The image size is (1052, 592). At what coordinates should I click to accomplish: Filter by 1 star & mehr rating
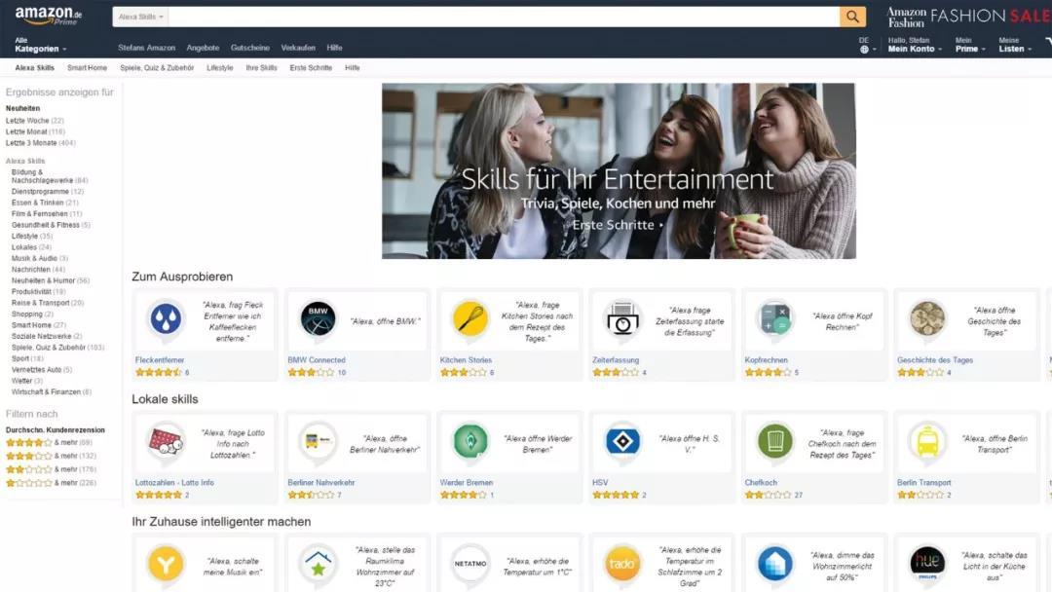51,483
